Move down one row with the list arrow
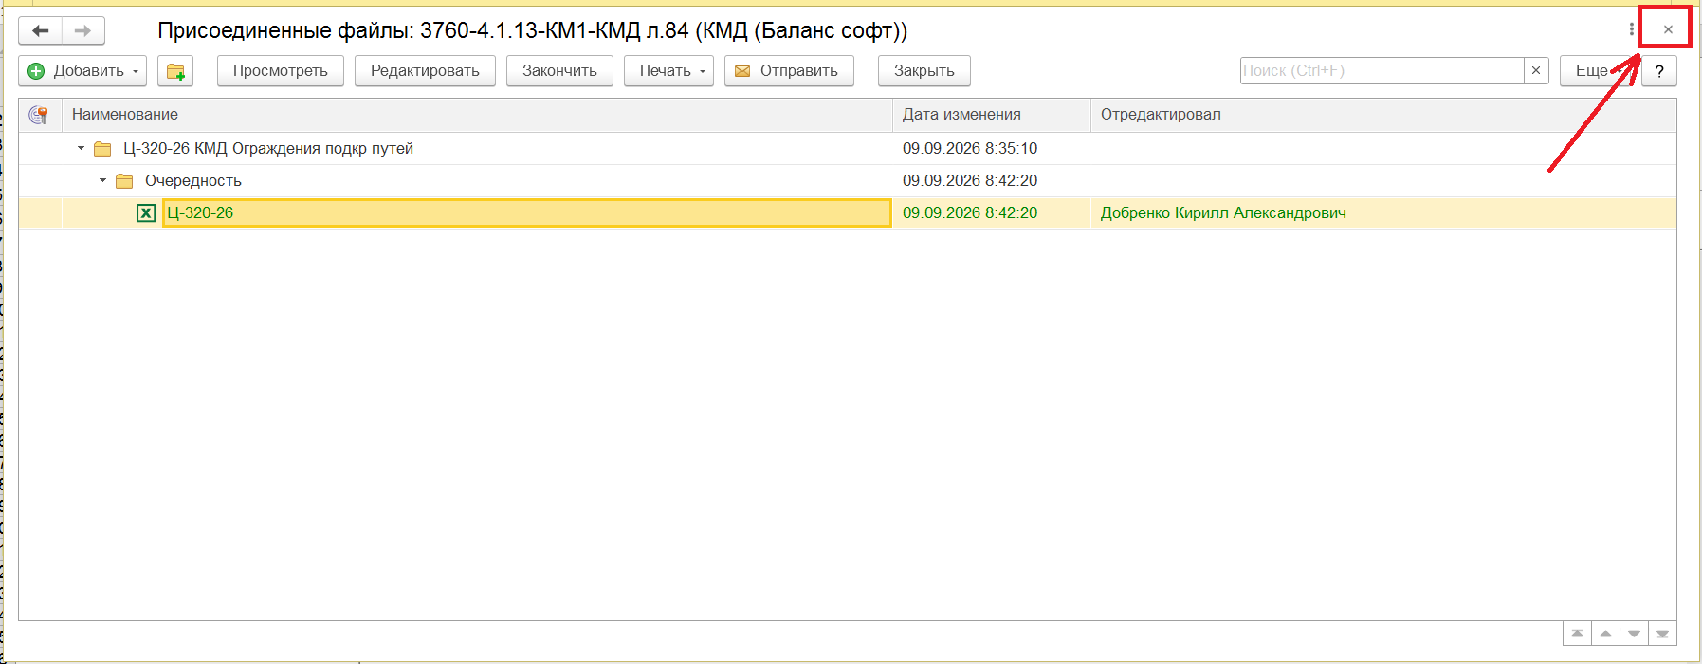 click(x=1634, y=633)
